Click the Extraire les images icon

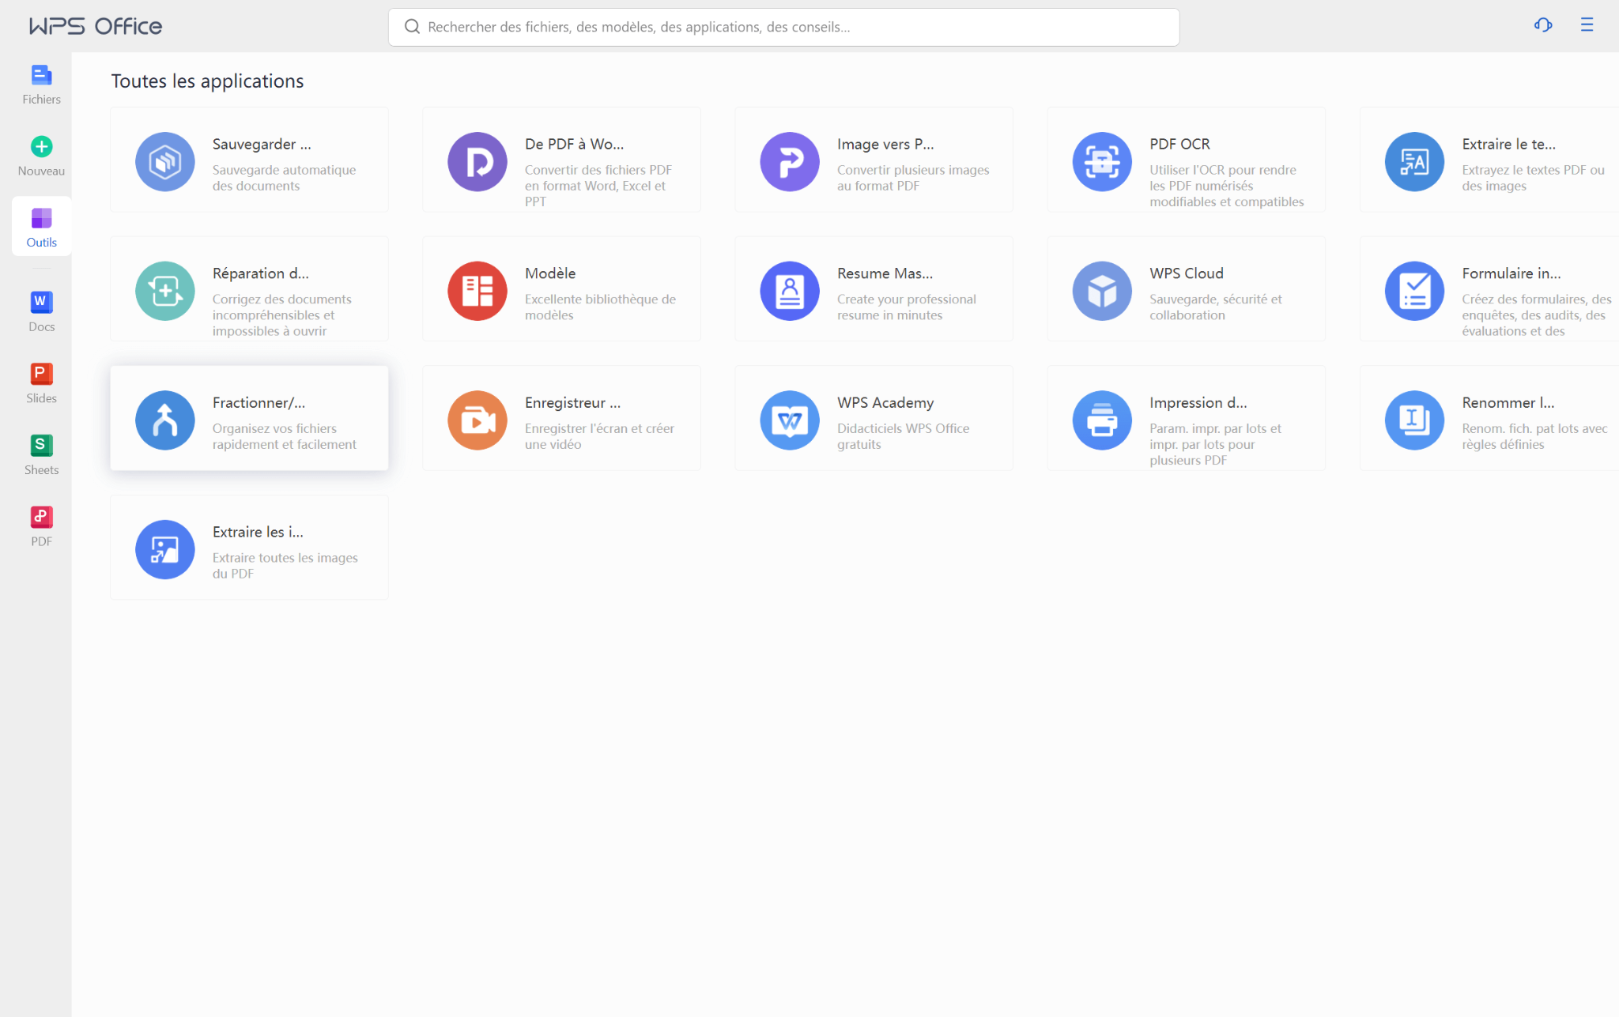tap(164, 549)
